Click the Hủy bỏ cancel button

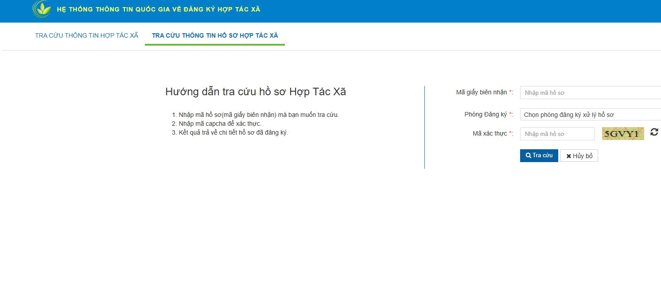click(579, 155)
